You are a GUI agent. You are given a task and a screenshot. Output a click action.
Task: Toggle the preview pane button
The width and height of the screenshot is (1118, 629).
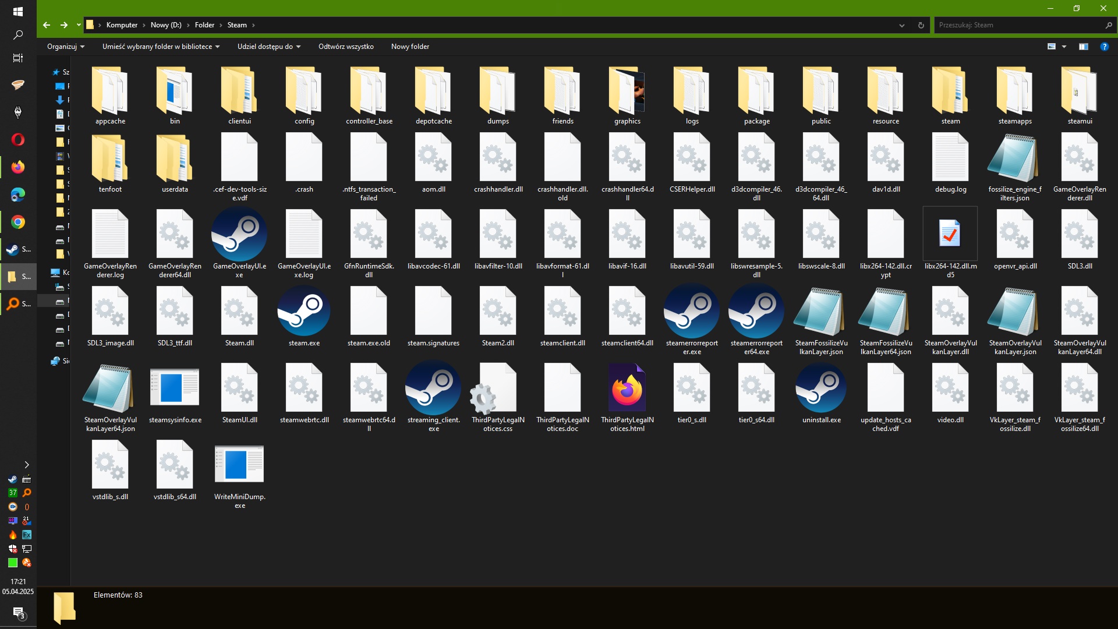(1083, 47)
